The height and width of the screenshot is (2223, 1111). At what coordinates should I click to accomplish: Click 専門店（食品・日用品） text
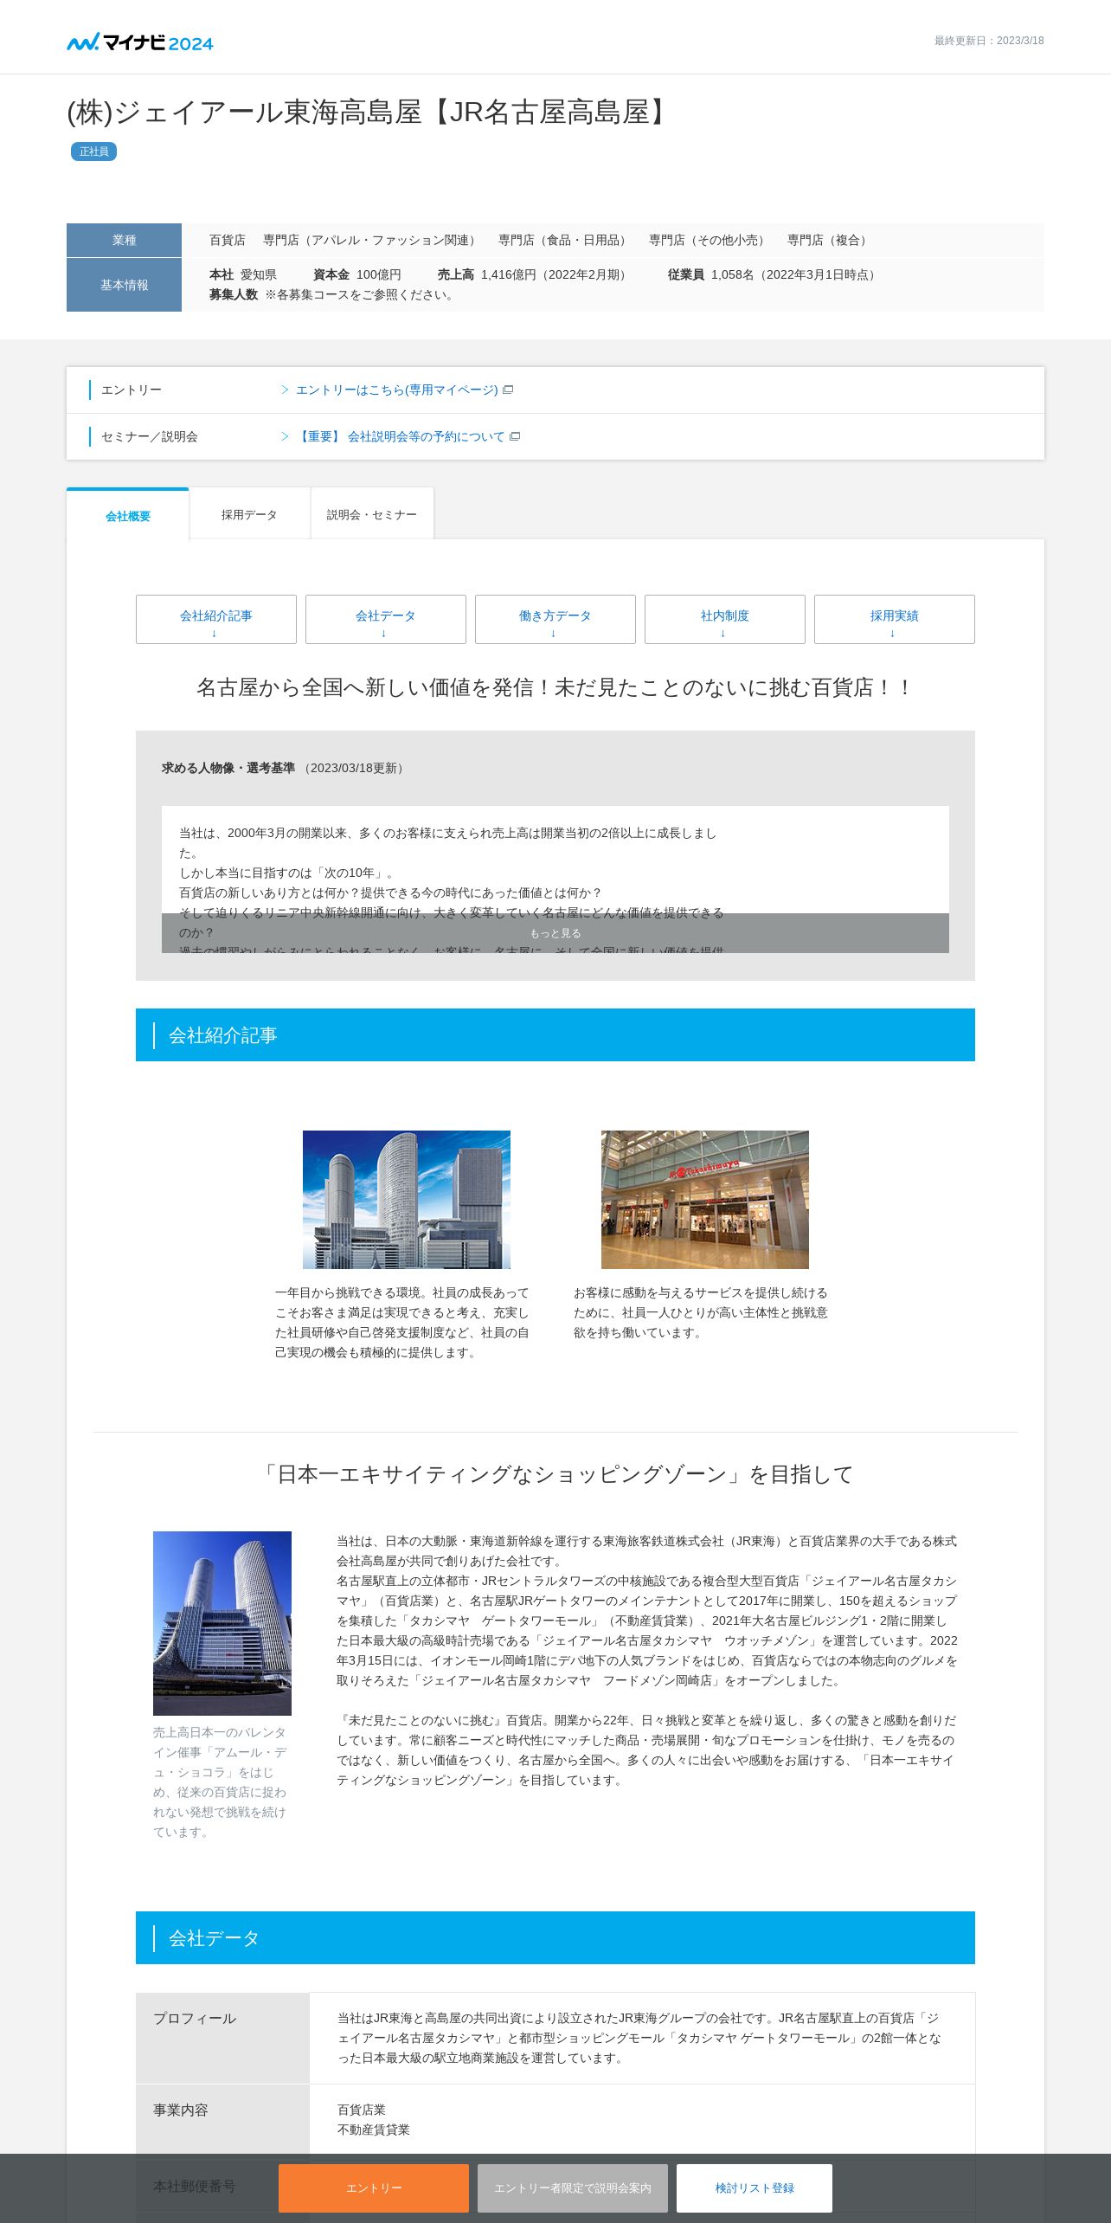tap(565, 241)
